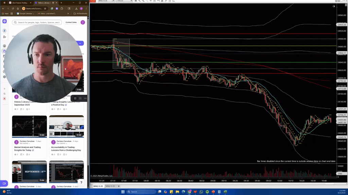
Task: Open the taskbar clock showing 3:18 PM
Action: point(342,192)
